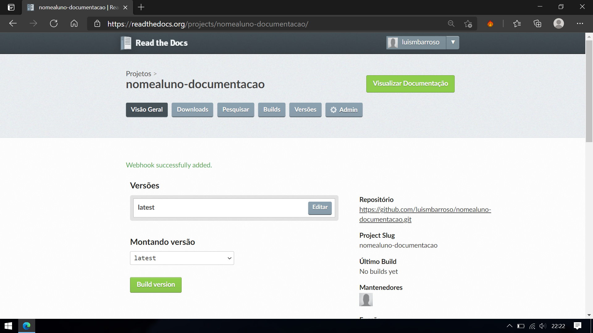593x333 pixels.
Task: Add this page to favorites star icon
Action: pyautogui.click(x=468, y=24)
